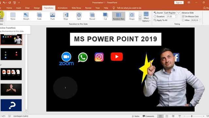Click Apply To All button
The height and width of the screenshot is (118, 209).
tap(160, 20)
